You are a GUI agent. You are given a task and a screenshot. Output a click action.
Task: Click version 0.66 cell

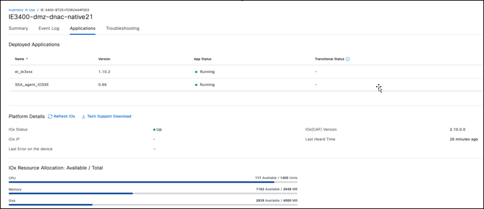[103, 85]
